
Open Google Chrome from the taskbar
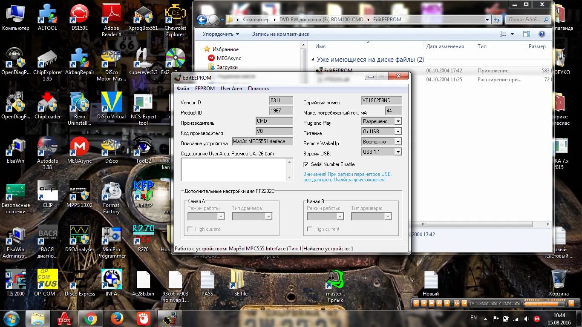pos(90,318)
